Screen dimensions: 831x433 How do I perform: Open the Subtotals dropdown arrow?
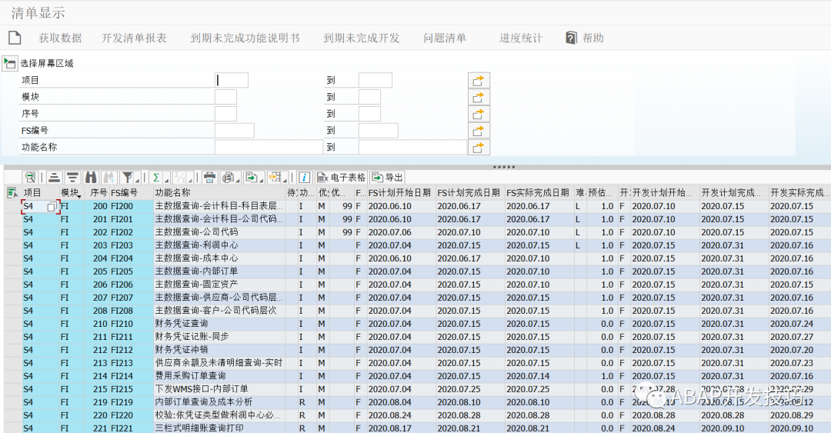point(190,181)
